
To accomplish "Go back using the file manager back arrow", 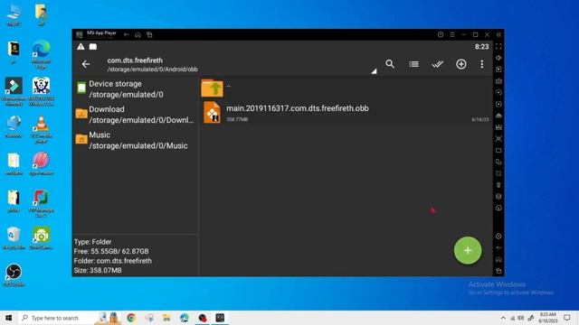I will coord(86,64).
